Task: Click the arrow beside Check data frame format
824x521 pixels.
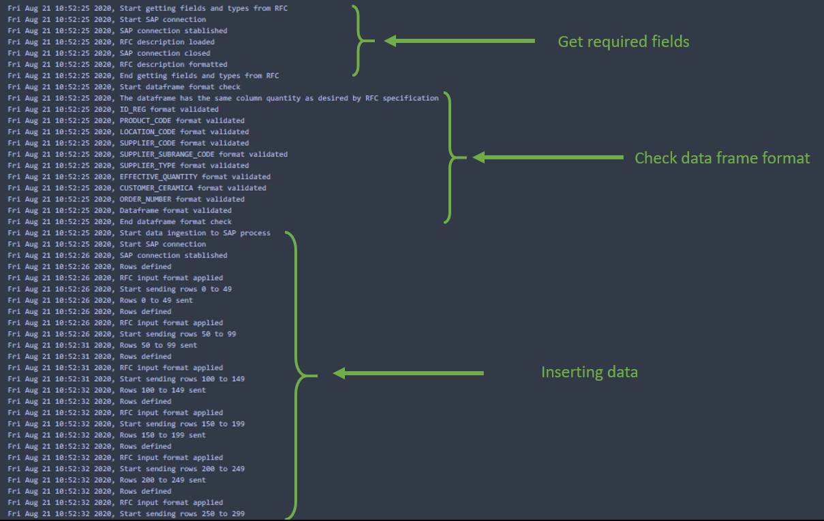Action: point(547,157)
